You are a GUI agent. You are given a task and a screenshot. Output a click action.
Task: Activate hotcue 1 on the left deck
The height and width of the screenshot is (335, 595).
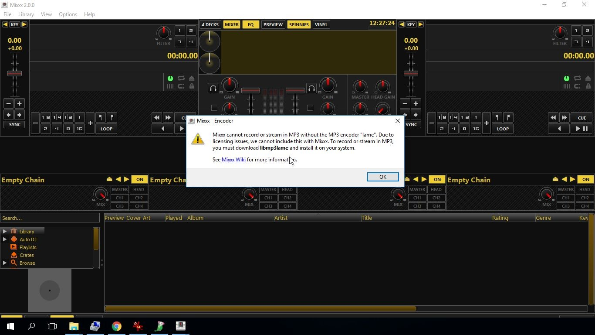point(179,31)
